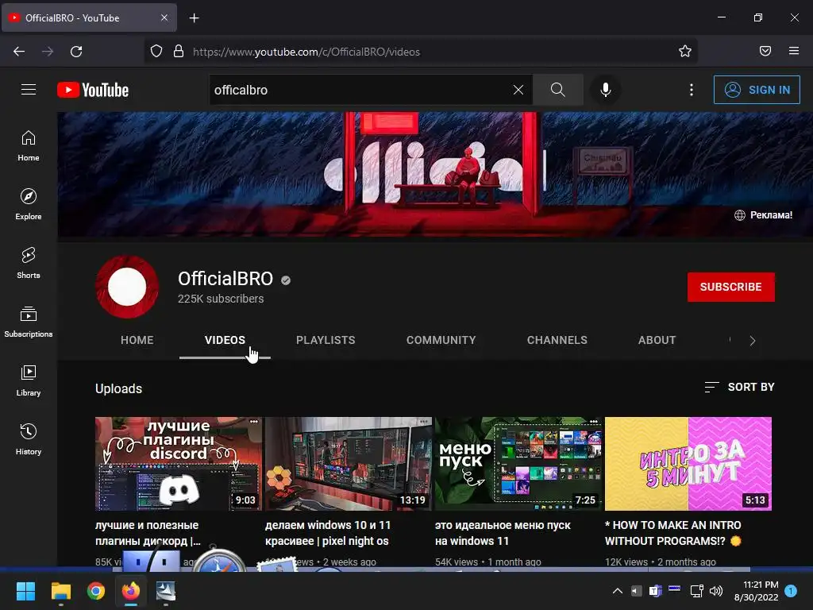Click the Save to Pocket icon

[765, 52]
